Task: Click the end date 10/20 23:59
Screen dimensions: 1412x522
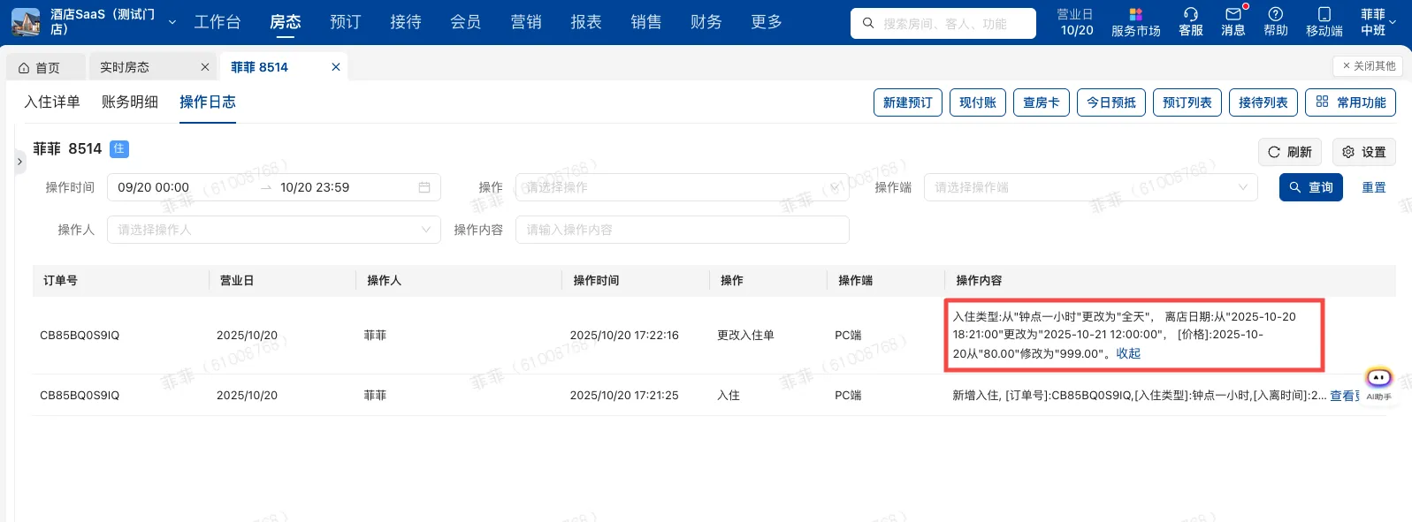Action: click(315, 187)
